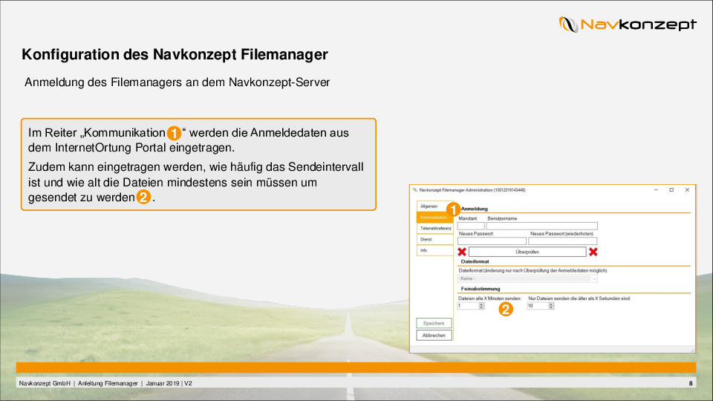Click the minutes interval spinner arrows
Viewport: 713px width, 401px height.
tap(481, 305)
